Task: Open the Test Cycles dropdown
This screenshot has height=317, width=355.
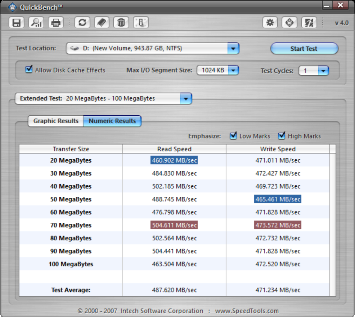Action: click(323, 71)
